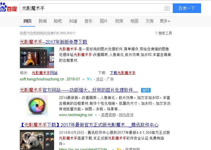
Task: Click snippet text 2014年4月28日
Action: click(x=72, y=132)
